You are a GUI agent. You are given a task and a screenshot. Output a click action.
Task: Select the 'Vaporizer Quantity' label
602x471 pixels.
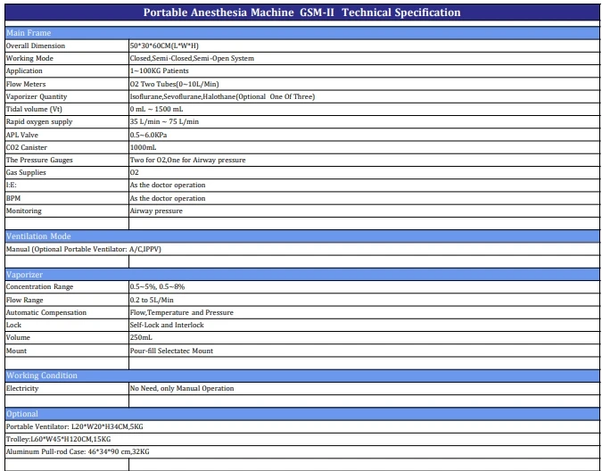click(x=37, y=96)
